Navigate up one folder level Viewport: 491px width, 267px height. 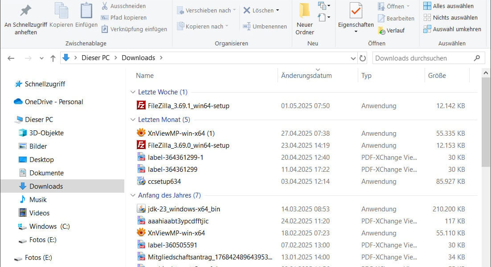point(53,58)
